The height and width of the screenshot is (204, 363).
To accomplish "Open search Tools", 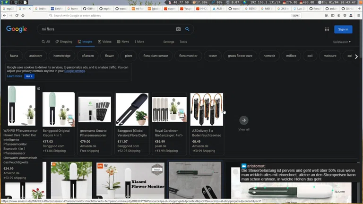I will tap(183, 42).
